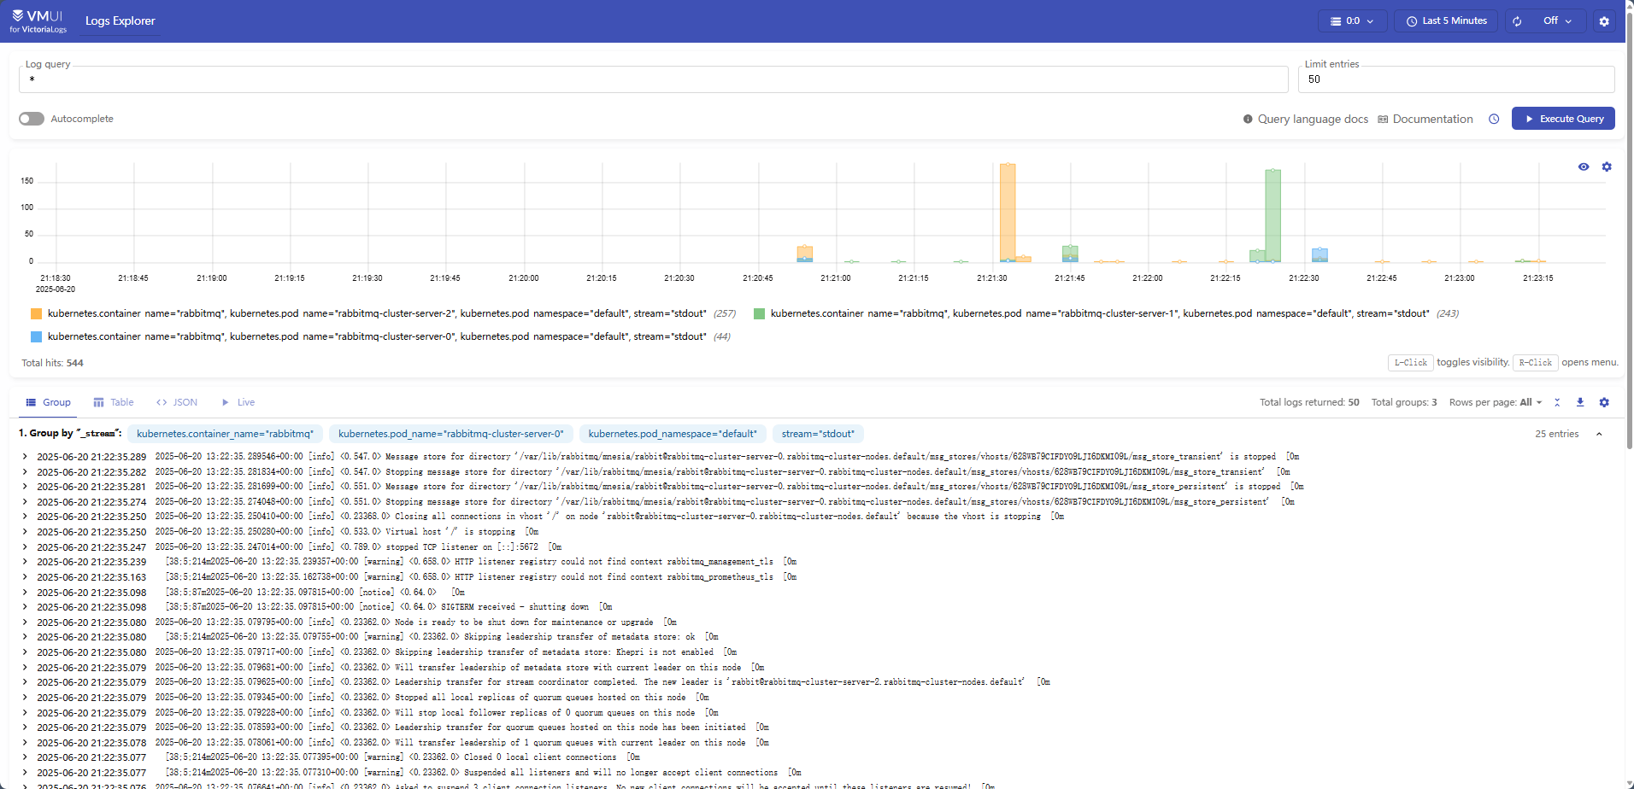The height and width of the screenshot is (789, 1634).
Task: Click the blue rabbitmq-cluster-server-0 color swatch
Action: click(x=35, y=336)
